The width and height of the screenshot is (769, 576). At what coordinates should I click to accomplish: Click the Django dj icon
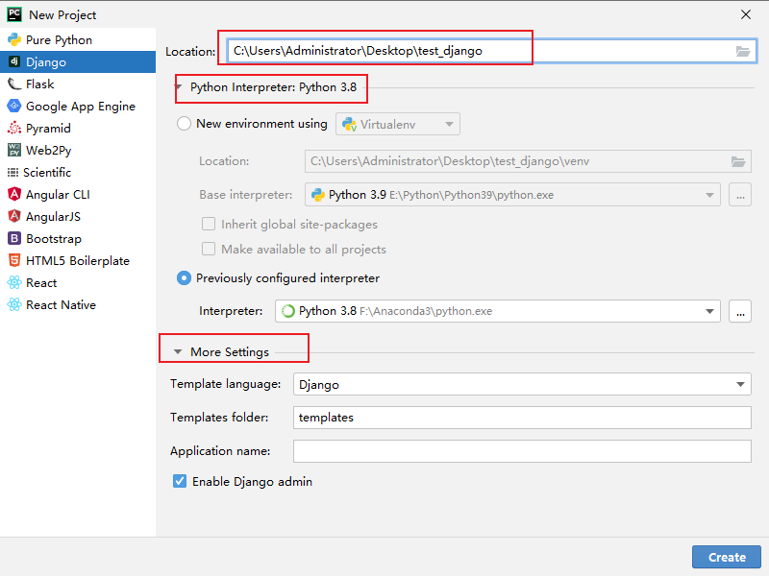(x=14, y=61)
